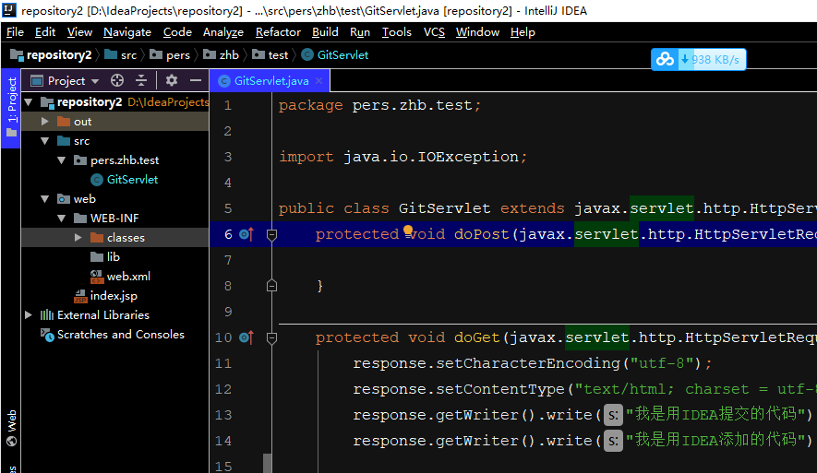Screen dimensions: 817x473
Task: Select the index.jsp file icon
Action: coord(80,296)
